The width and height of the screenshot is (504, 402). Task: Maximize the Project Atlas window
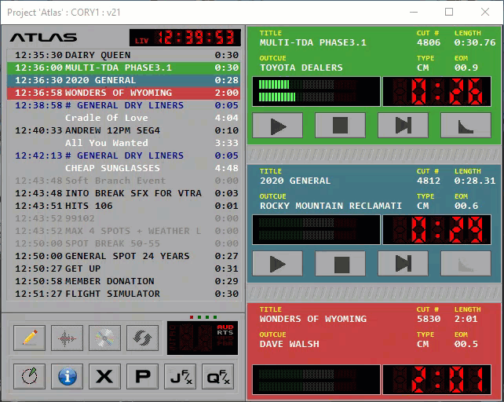tap(449, 12)
